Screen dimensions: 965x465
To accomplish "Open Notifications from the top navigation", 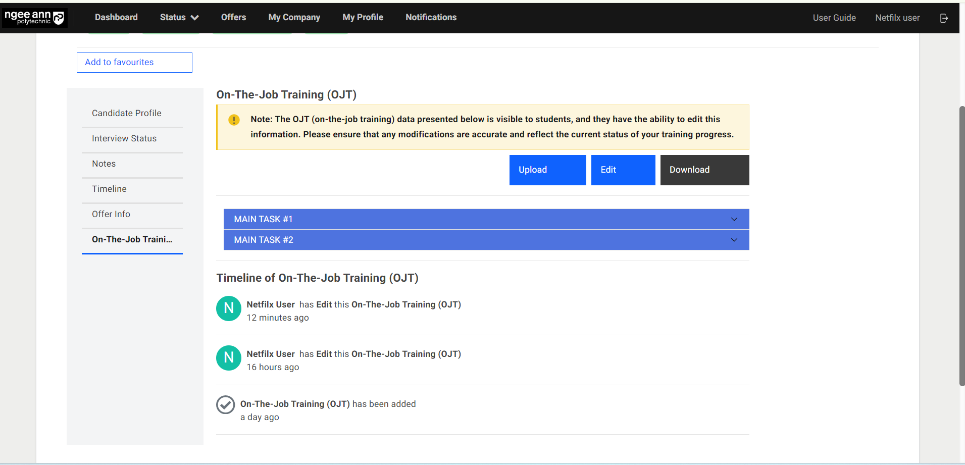I will [x=431, y=18].
